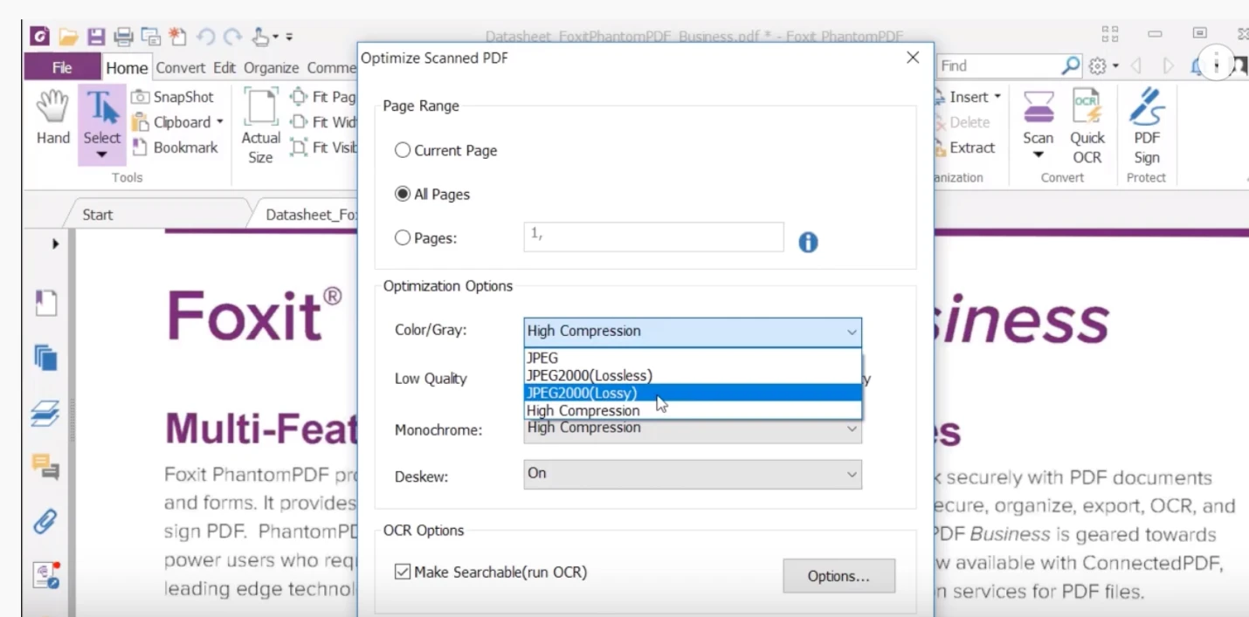Open the Monochrome compression dropdown
Viewport: 1249px width, 617px height.
tap(692, 428)
